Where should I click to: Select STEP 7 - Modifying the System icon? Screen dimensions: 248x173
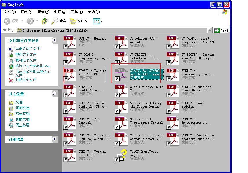122,107
